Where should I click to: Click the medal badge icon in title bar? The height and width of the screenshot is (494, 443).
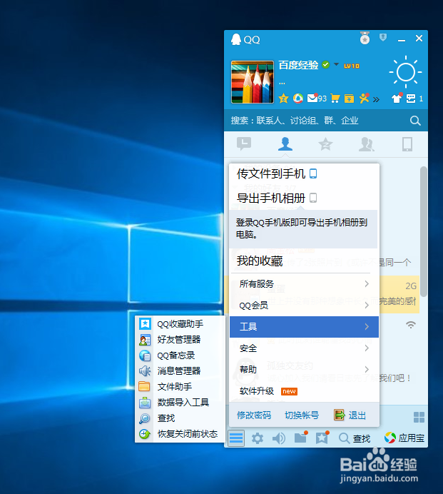(365, 38)
